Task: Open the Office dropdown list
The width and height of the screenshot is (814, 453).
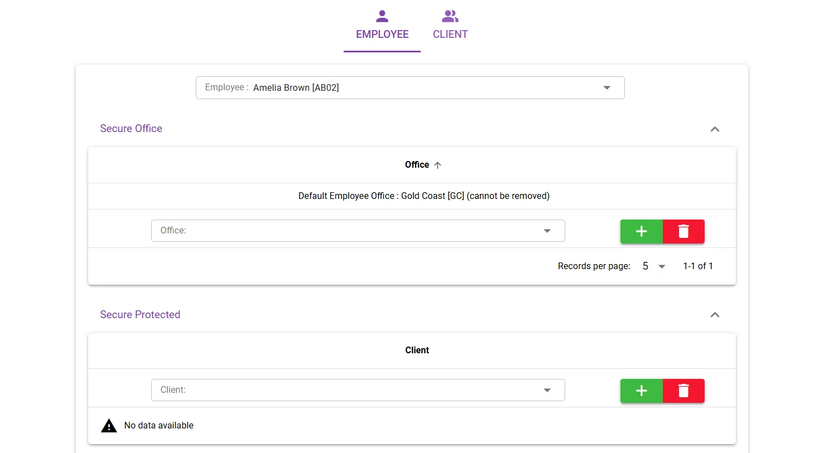Action: click(358, 231)
